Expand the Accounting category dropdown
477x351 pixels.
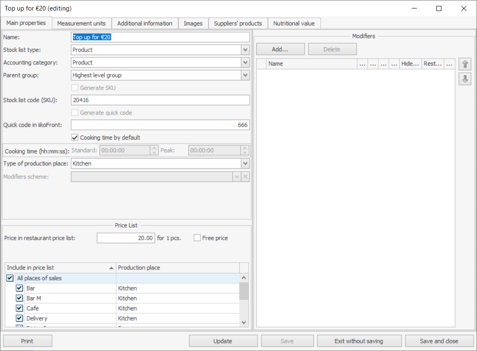[x=245, y=63]
